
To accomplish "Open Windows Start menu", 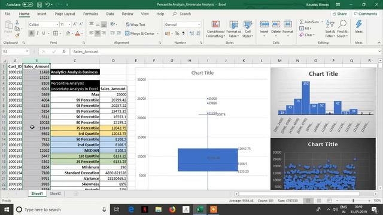I will (x=7, y=210).
